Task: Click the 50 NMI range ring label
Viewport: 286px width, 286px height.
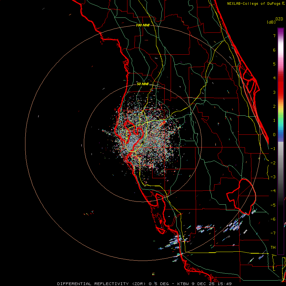Action: (x=143, y=84)
